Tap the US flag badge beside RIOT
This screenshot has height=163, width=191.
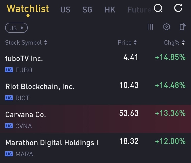pyautogui.click(x=9, y=98)
